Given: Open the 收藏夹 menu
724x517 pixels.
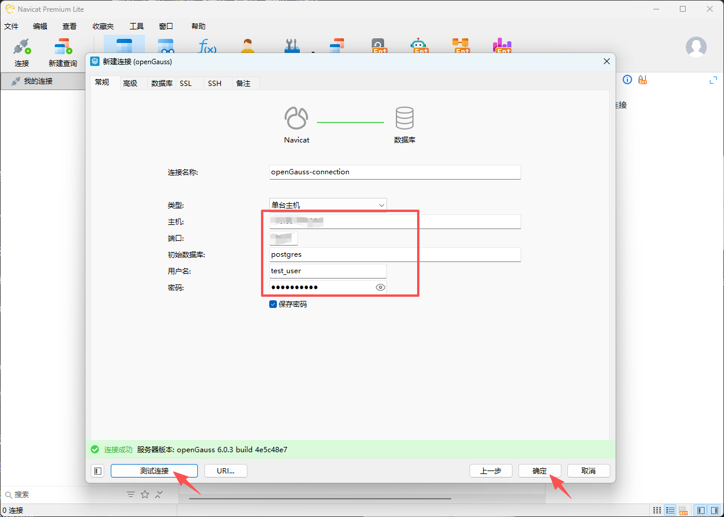Looking at the screenshot, I should pyautogui.click(x=103, y=26).
